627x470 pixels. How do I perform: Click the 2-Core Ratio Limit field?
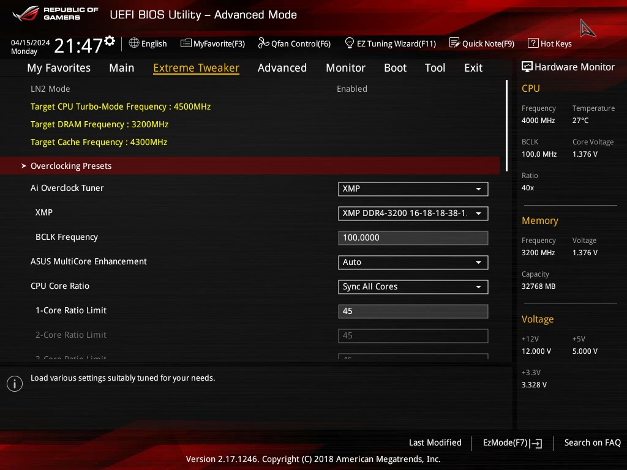(413, 335)
